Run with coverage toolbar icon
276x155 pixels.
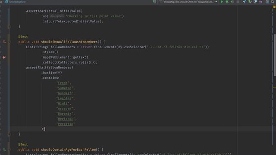point(232,2)
